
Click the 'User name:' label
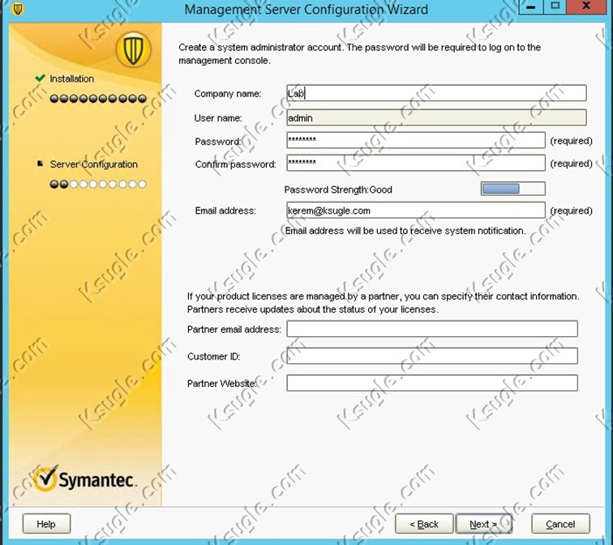[x=218, y=118]
